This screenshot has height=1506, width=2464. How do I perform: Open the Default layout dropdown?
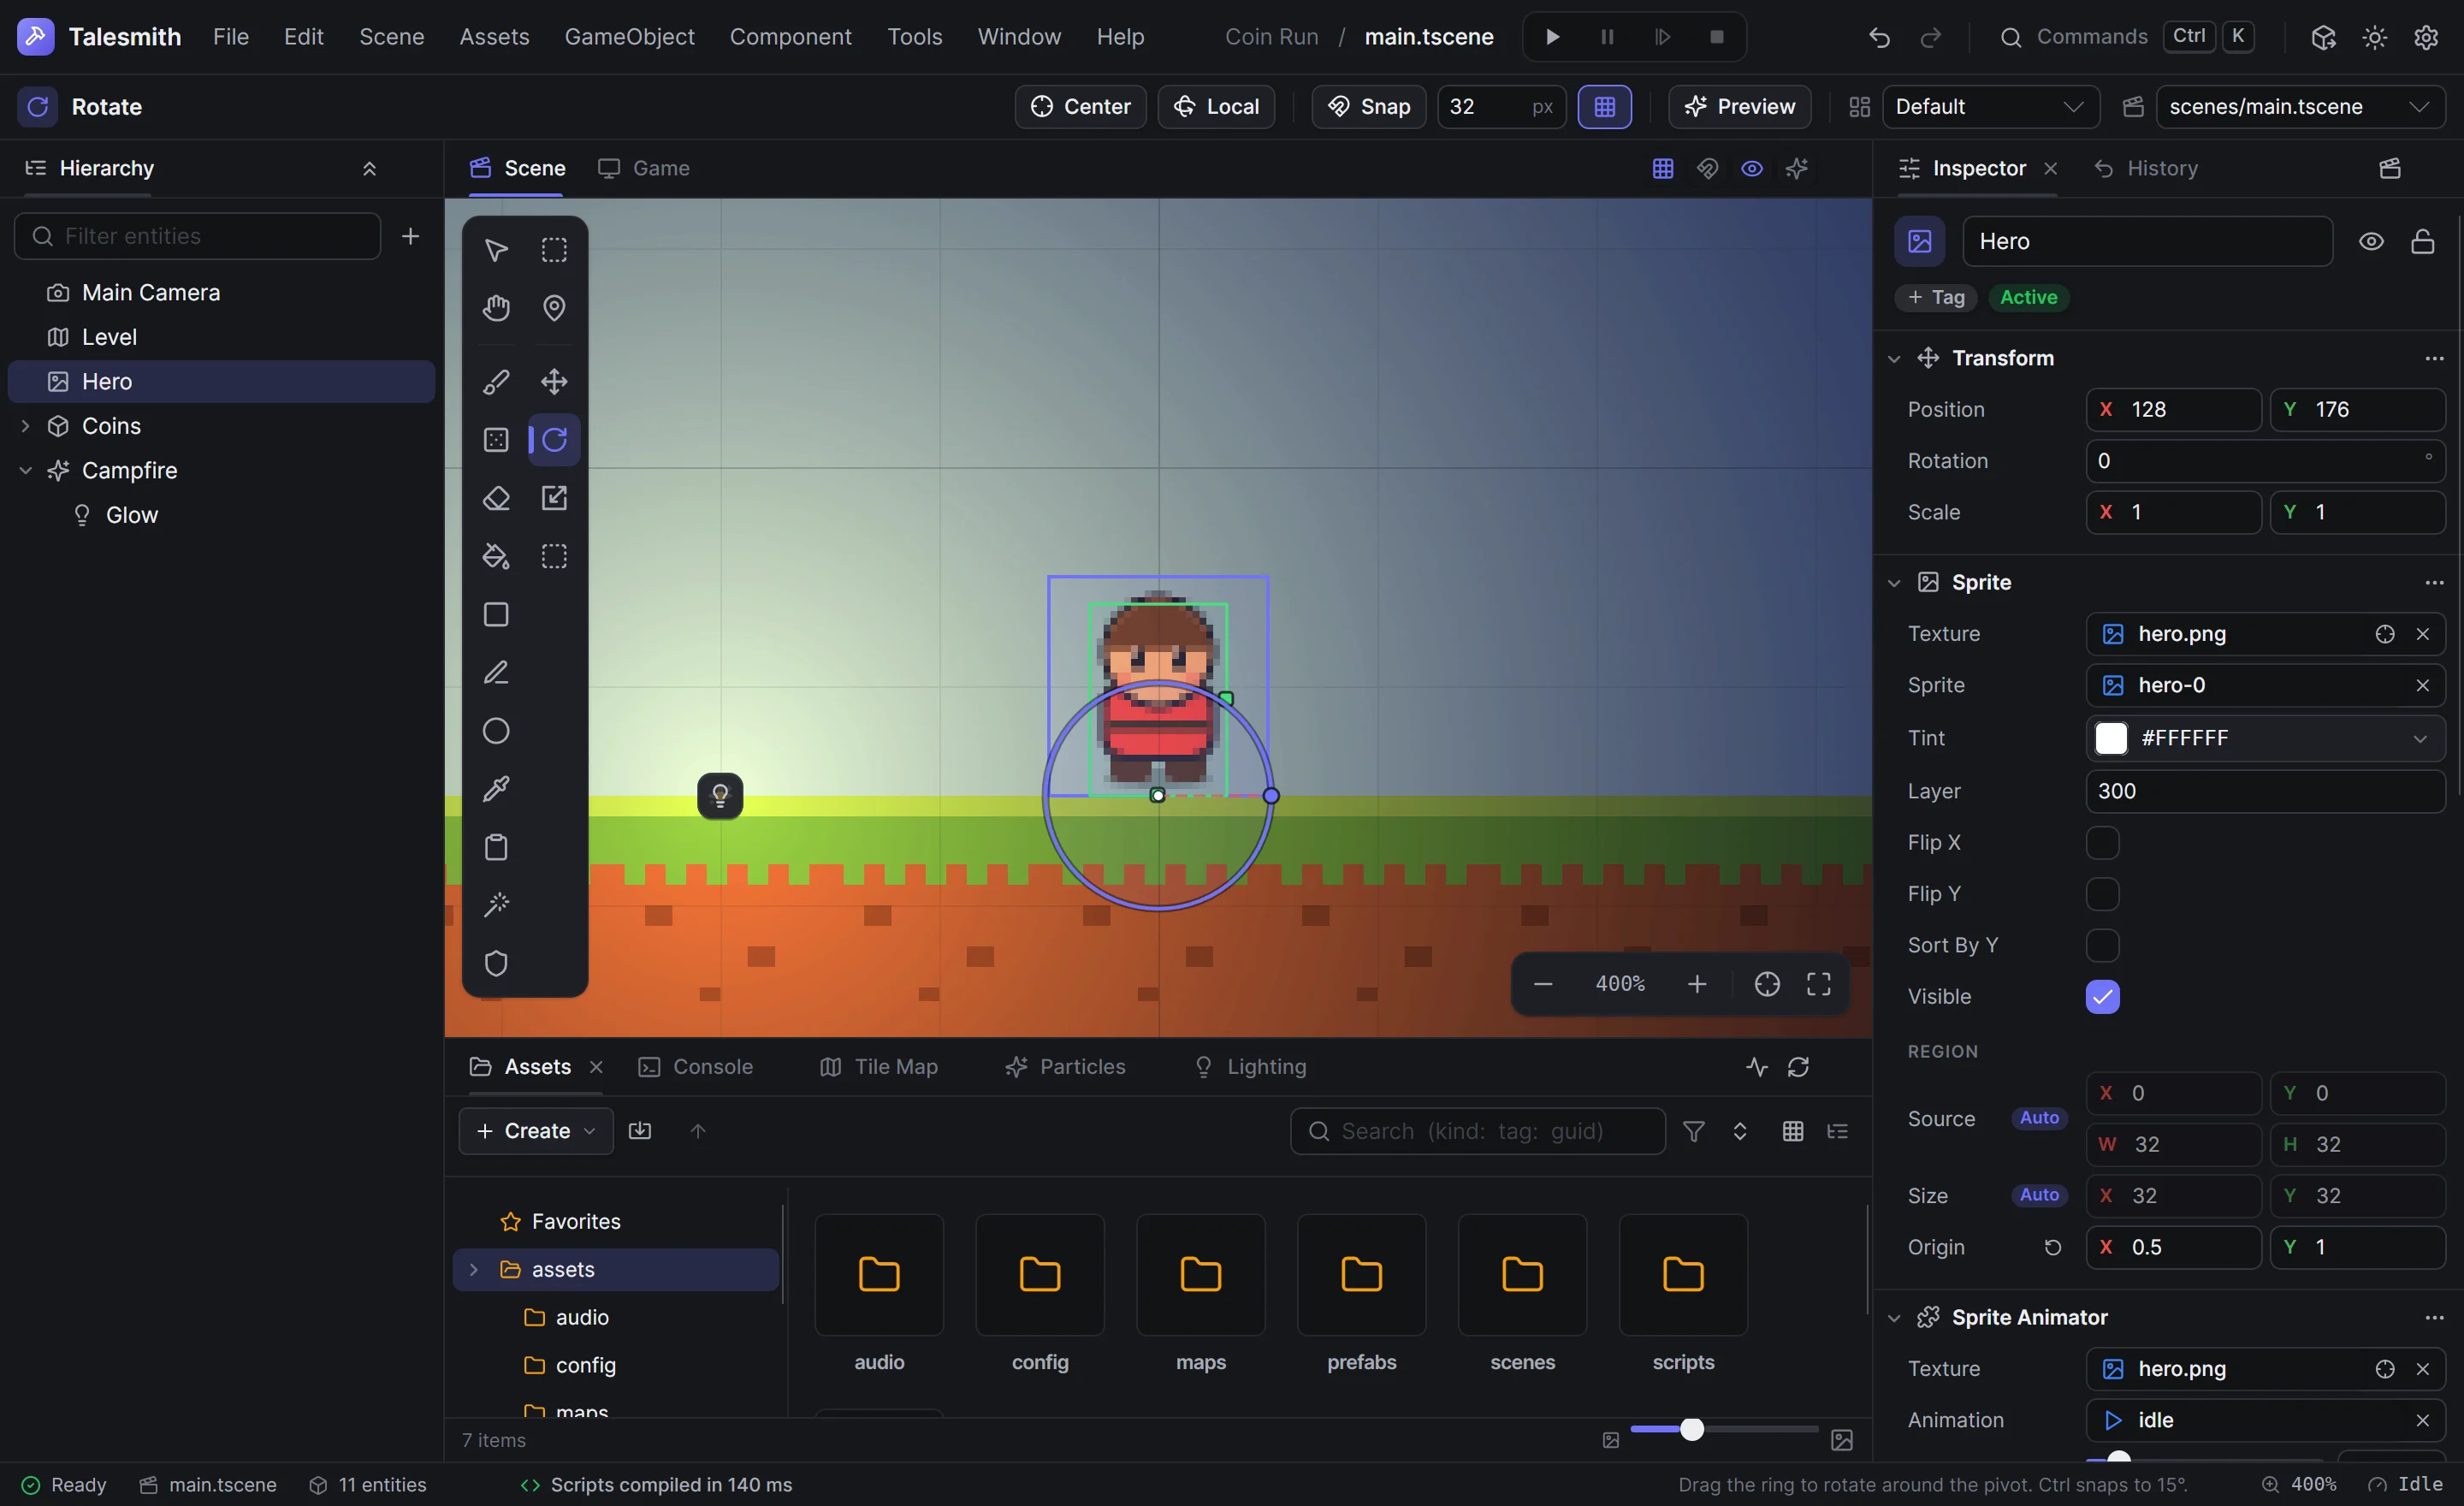(1990, 107)
